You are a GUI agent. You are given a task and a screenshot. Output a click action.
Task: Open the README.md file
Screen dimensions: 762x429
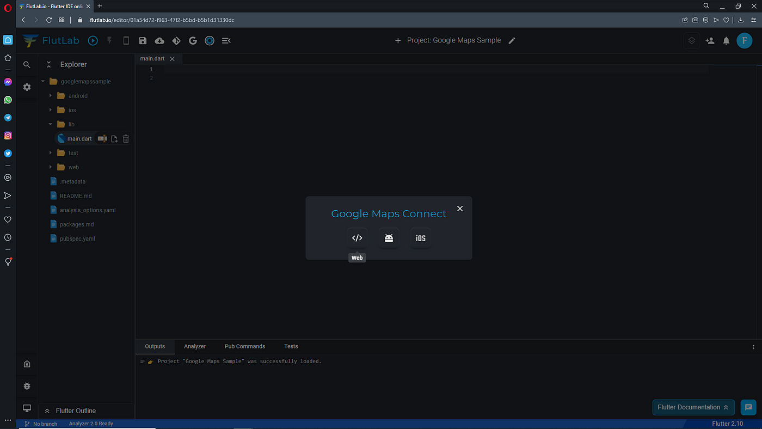pos(76,195)
